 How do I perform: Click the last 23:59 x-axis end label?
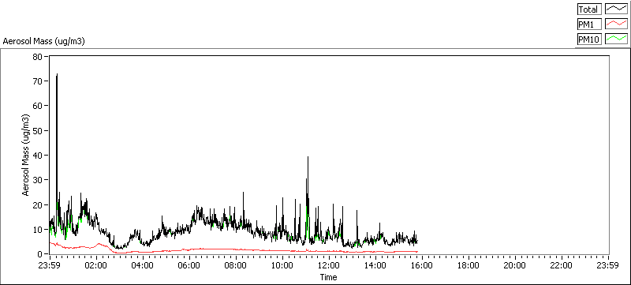[608, 265]
